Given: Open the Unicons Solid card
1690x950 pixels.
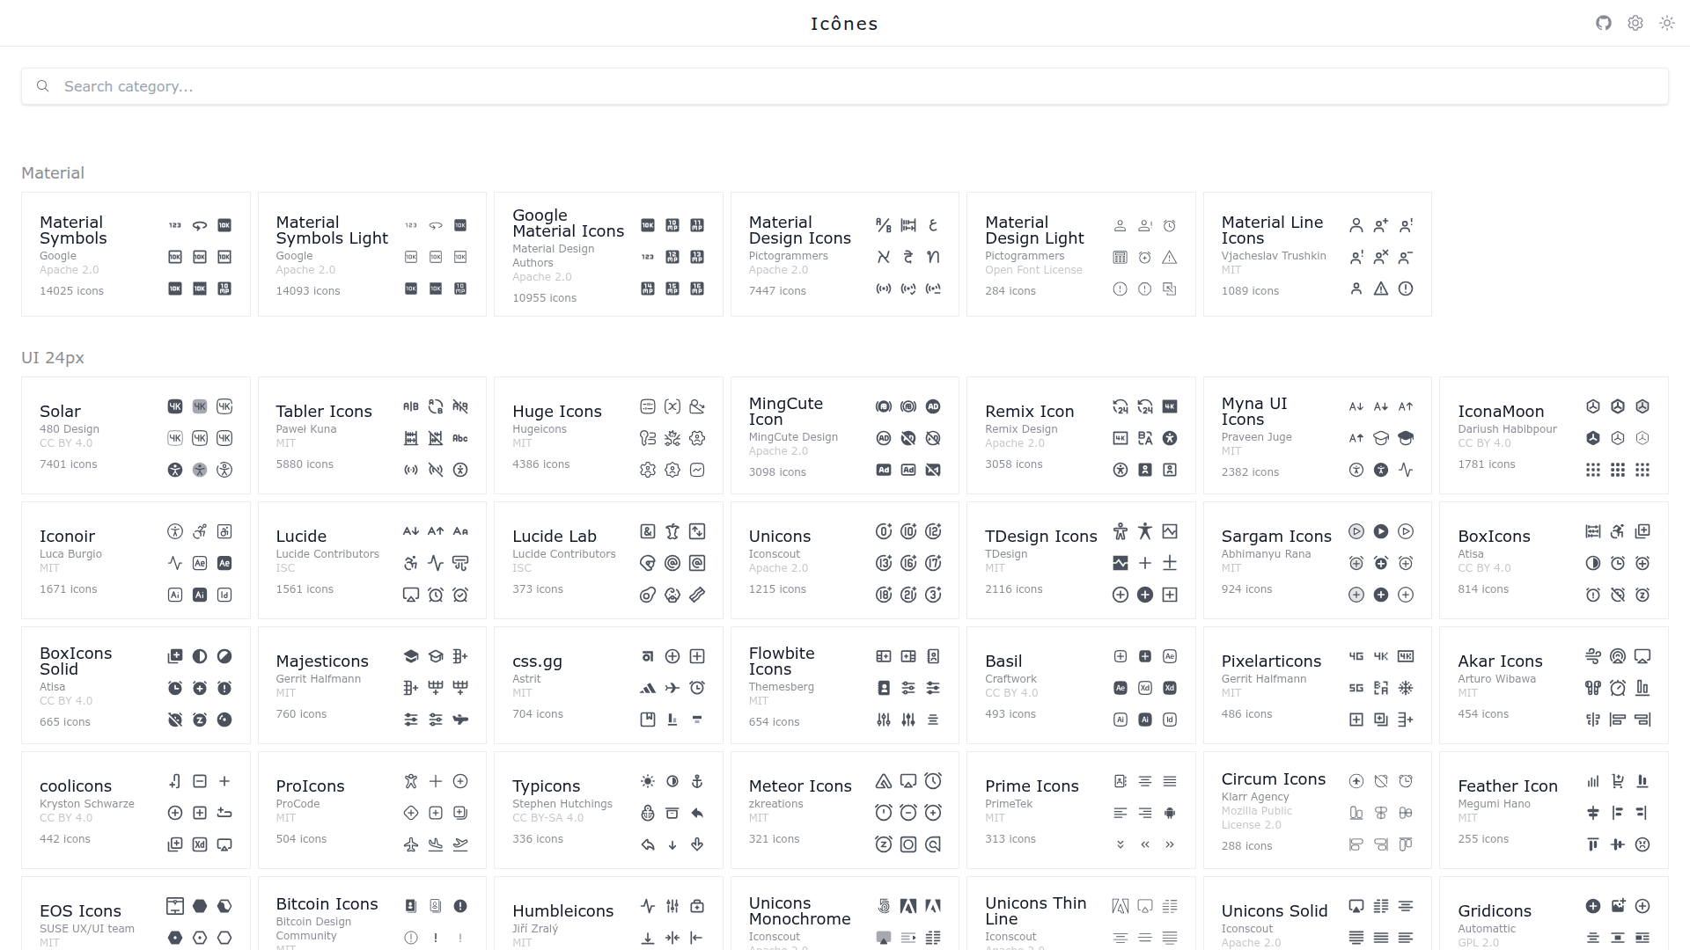Looking at the screenshot, I should click(x=1318, y=914).
